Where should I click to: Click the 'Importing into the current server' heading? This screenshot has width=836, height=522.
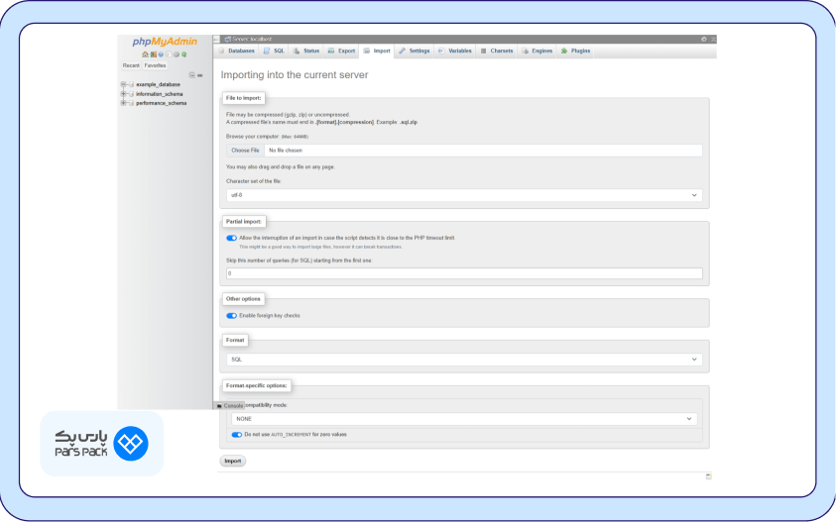tap(295, 75)
